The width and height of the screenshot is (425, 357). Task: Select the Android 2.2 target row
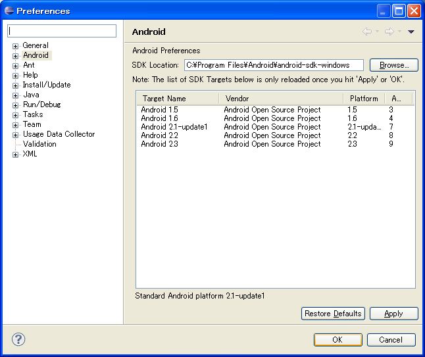pyautogui.click(x=159, y=135)
